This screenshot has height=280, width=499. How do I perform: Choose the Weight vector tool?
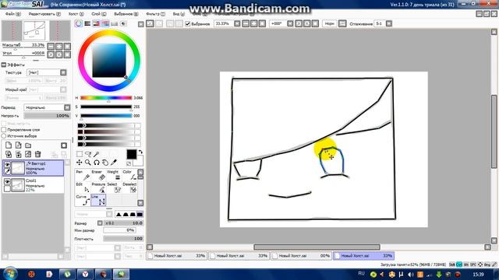click(x=114, y=175)
